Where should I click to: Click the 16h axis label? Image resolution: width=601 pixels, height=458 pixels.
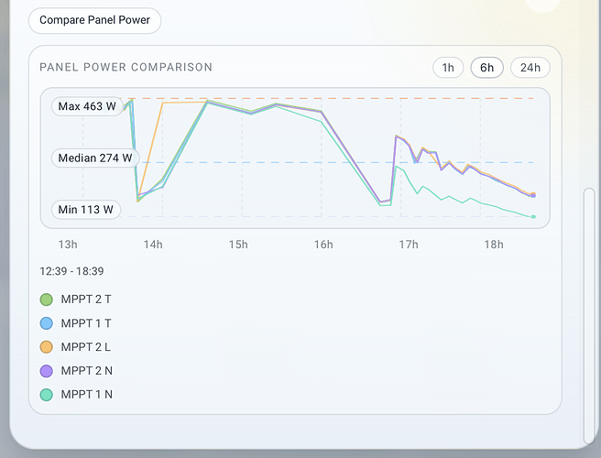[x=323, y=245]
